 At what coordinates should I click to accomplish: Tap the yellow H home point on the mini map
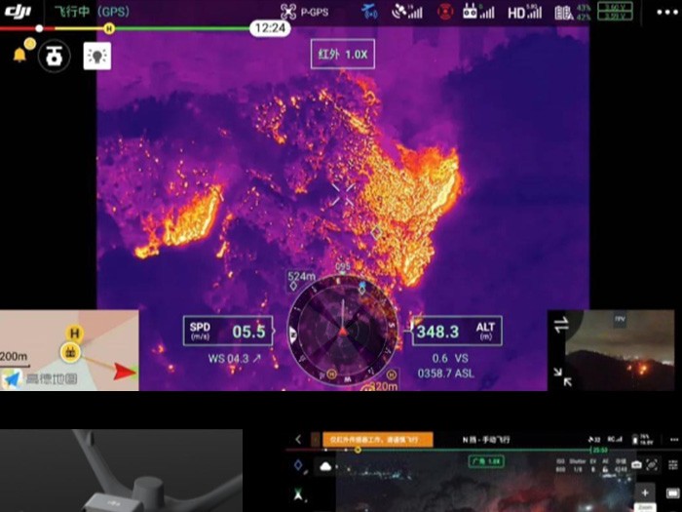74,334
